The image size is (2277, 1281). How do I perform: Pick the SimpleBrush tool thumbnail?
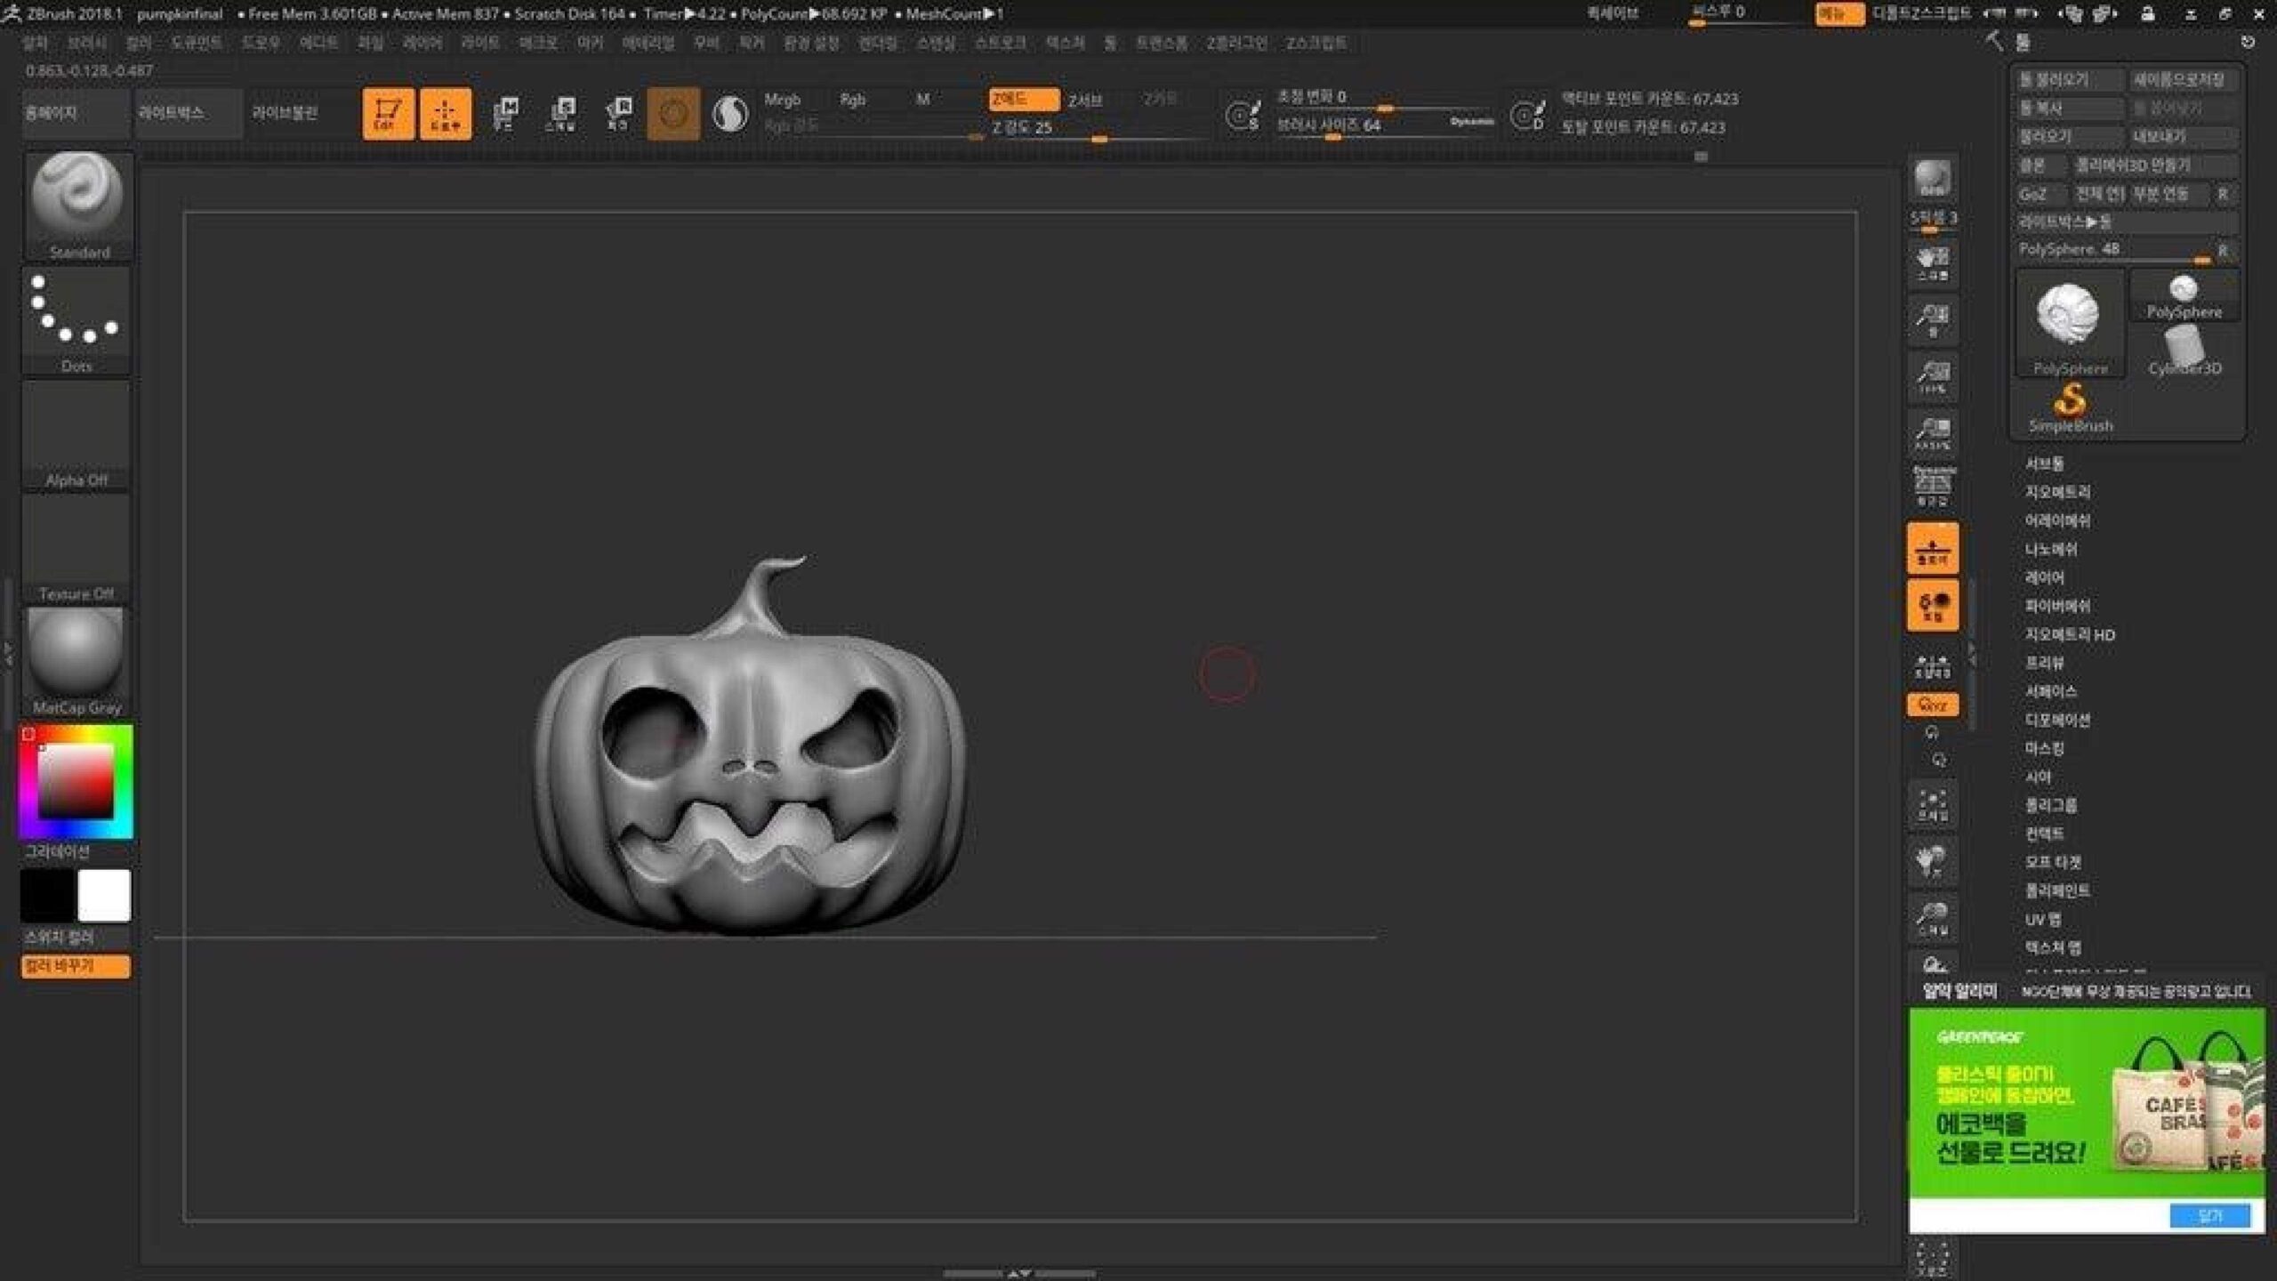(x=2071, y=407)
